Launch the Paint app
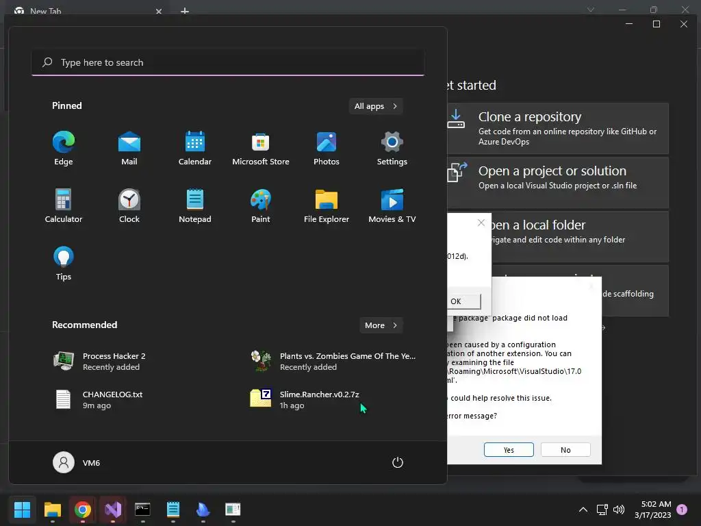Viewport: 701px width, 526px height. (x=261, y=205)
